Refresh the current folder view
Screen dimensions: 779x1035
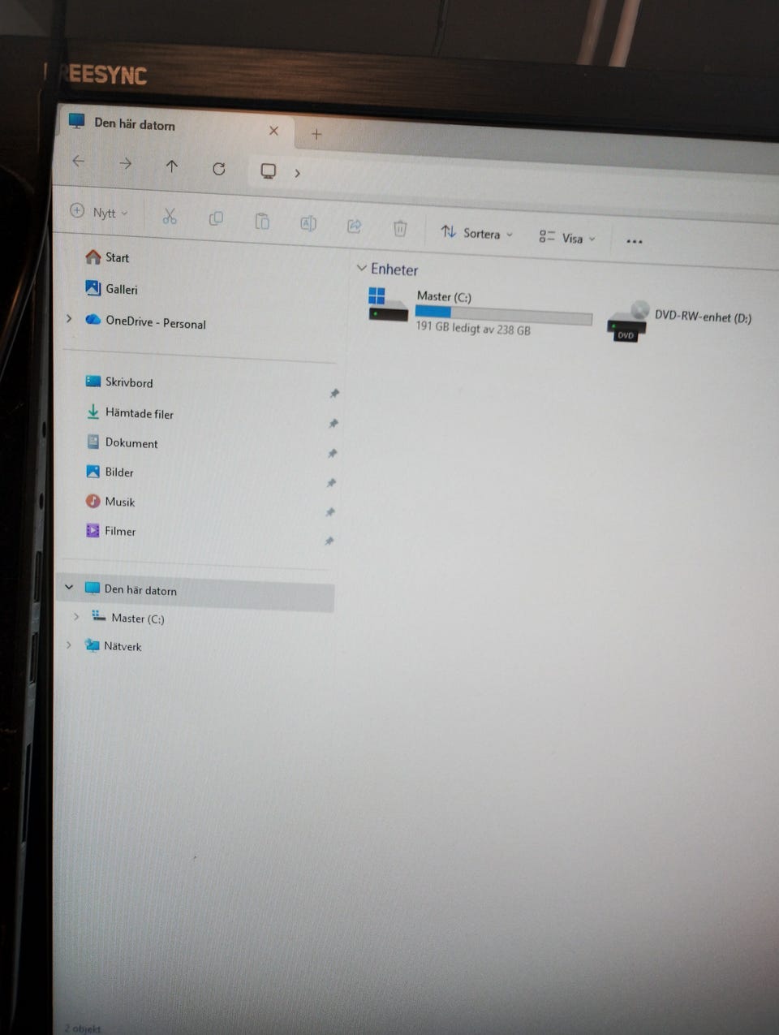tap(219, 169)
